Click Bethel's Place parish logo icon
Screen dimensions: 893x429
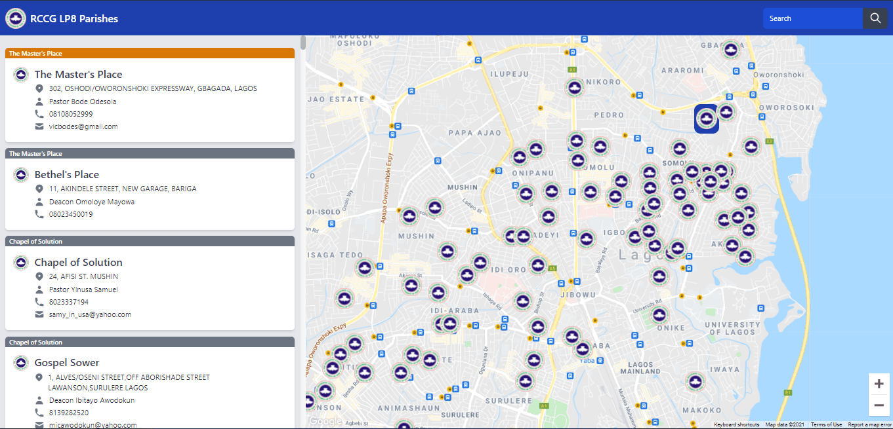click(x=21, y=174)
